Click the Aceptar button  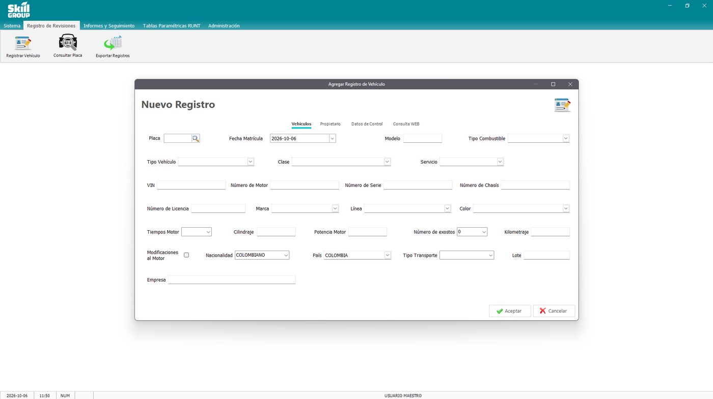[x=509, y=311]
